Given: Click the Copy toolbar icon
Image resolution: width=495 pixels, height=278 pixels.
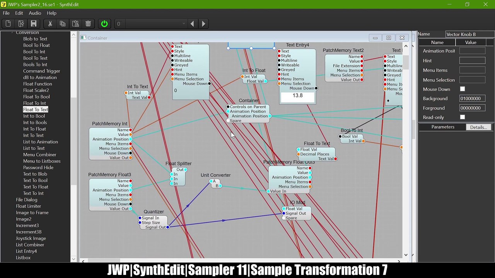Looking at the screenshot, I should (x=63, y=24).
